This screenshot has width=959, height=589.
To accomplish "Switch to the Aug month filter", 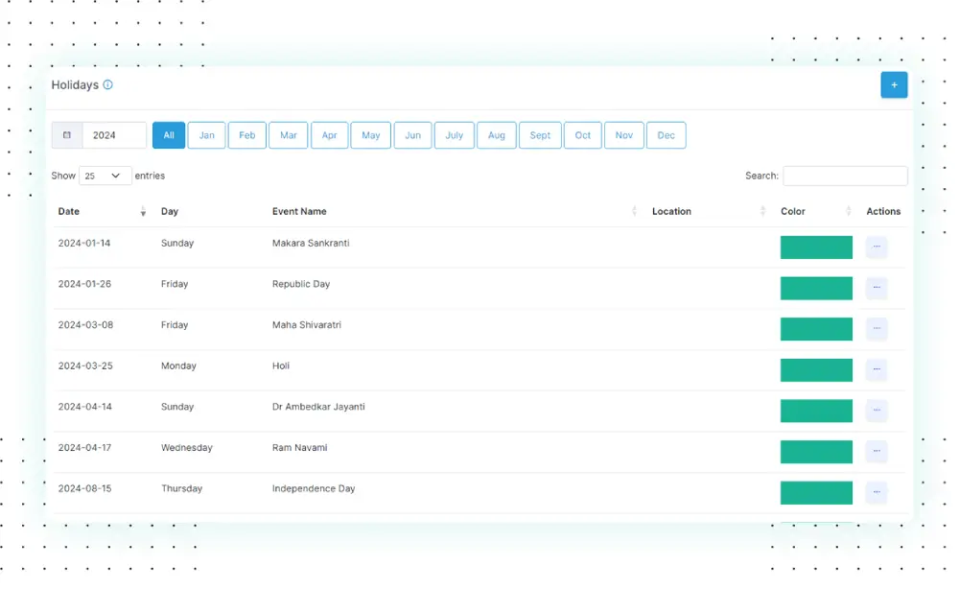I will pyautogui.click(x=497, y=135).
